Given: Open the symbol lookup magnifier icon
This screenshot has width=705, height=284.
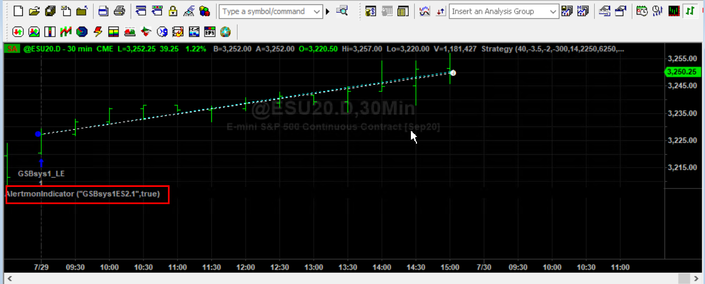Looking at the screenshot, I should coord(342,11).
